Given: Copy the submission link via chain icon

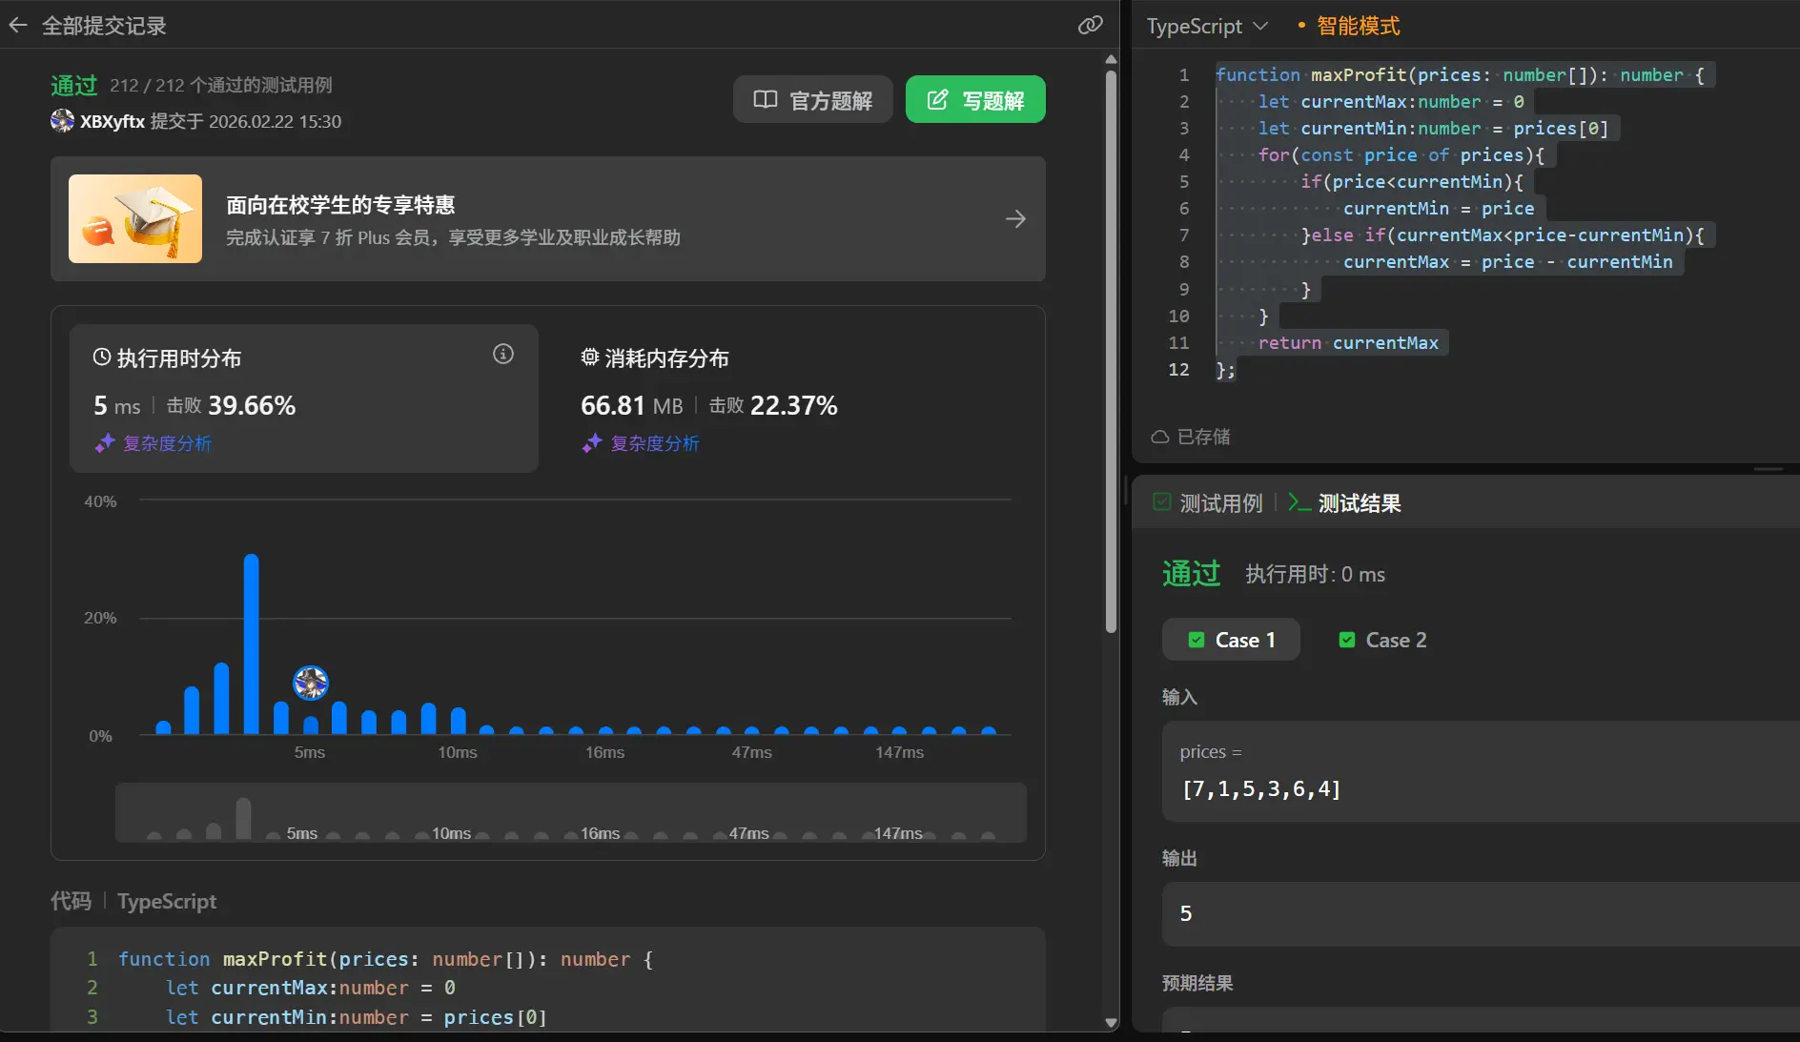Looking at the screenshot, I should tap(1090, 26).
